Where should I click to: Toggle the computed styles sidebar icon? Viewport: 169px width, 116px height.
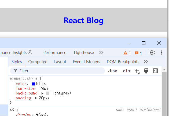coord(155,71)
